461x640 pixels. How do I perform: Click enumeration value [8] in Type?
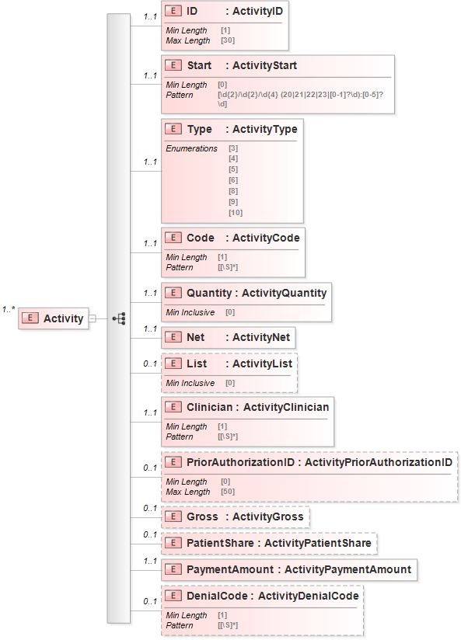coord(233,191)
